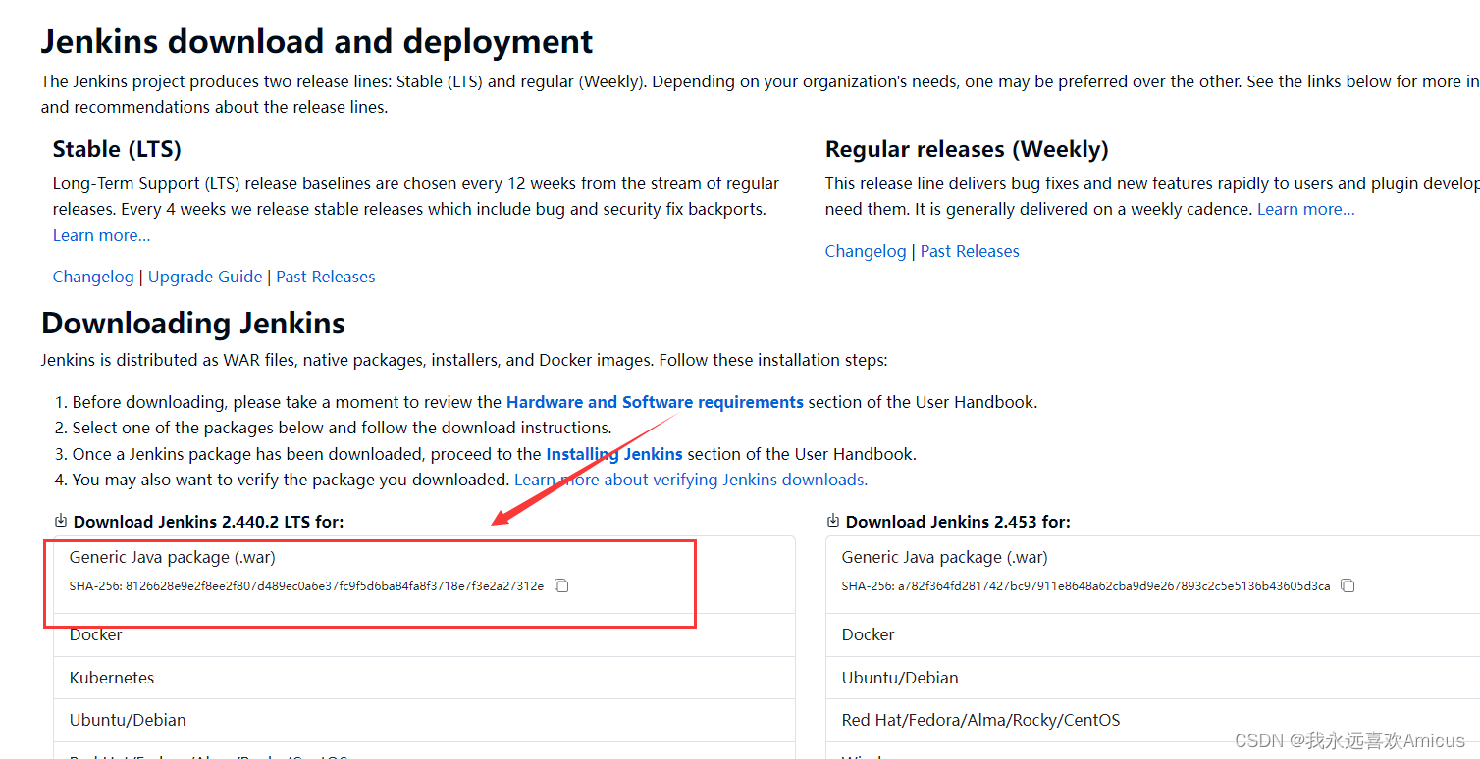Click download icon beside Jenkins 2.453
Viewport: 1480px width, 759px height.
pyautogui.click(x=833, y=521)
